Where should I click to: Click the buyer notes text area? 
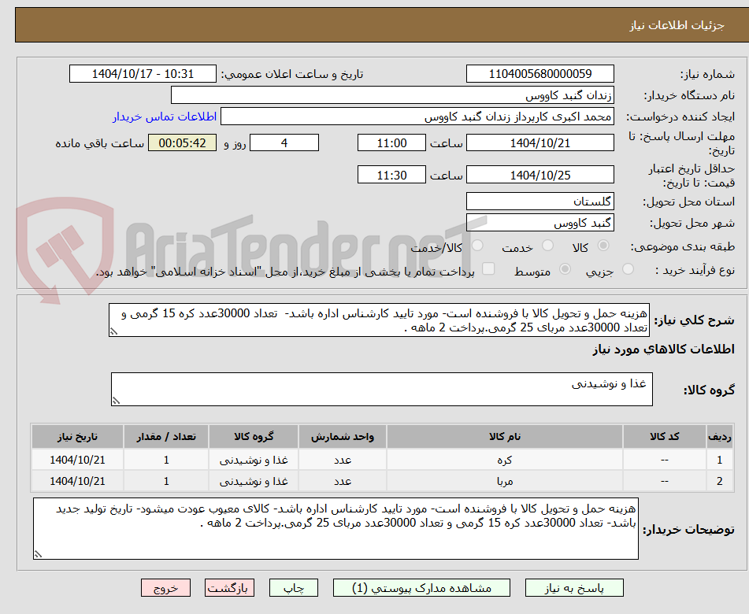click(x=336, y=528)
